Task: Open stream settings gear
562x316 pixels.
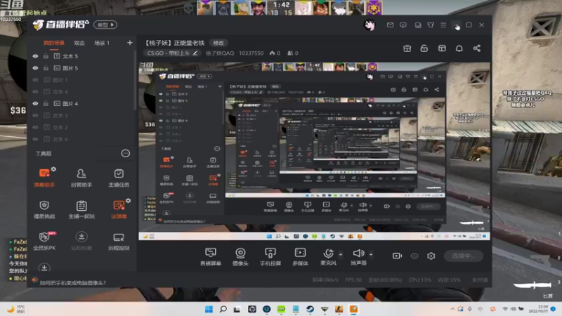Action: tap(431, 256)
